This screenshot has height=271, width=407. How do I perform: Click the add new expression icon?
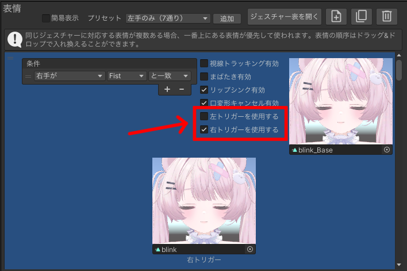pyautogui.click(x=336, y=17)
